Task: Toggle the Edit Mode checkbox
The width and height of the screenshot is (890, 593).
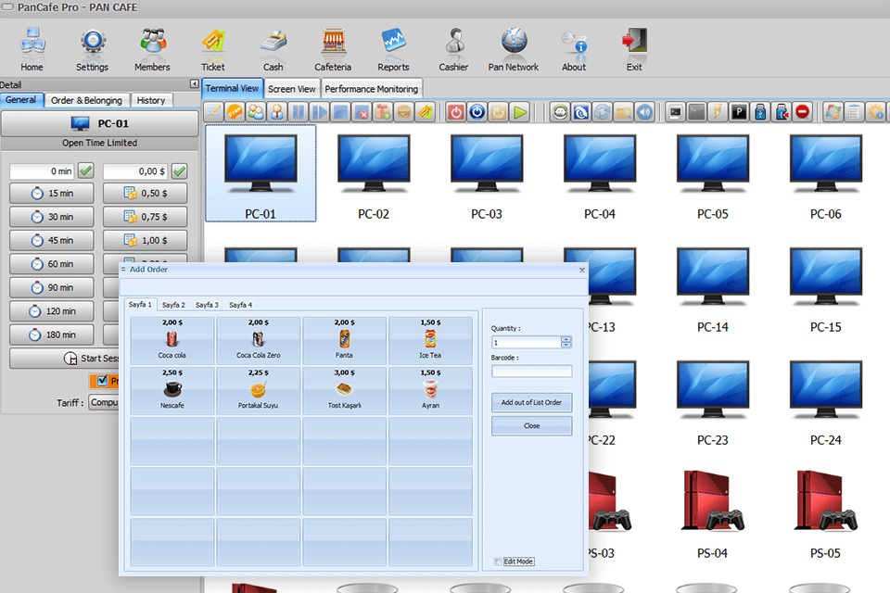Action: (x=498, y=561)
